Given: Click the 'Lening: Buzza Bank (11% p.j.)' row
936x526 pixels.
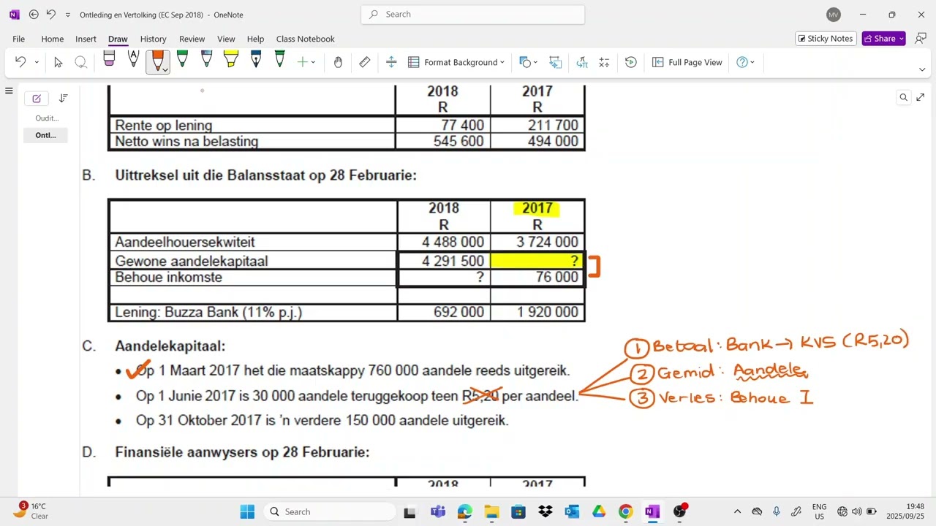Looking at the screenshot, I should tap(347, 312).
